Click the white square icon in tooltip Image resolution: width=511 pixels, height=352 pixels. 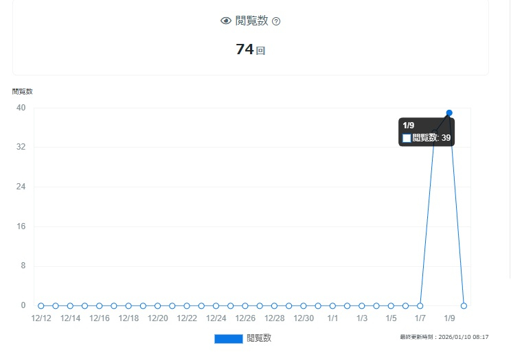pos(407,138)
